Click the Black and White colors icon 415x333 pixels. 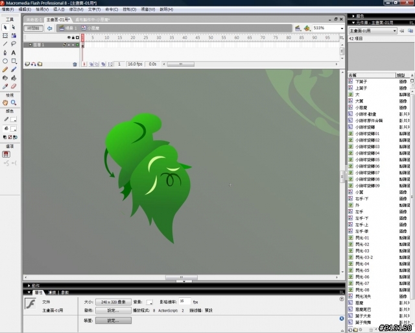[x=5, y=137]
